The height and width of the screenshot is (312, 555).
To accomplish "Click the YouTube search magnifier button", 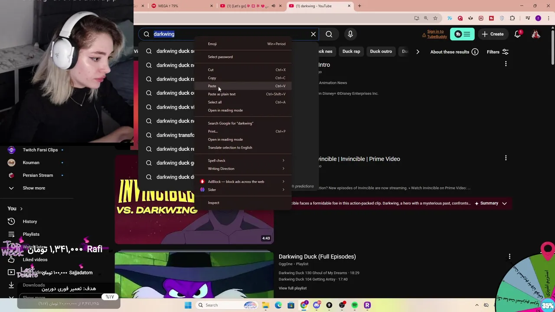I will [329, 34].
